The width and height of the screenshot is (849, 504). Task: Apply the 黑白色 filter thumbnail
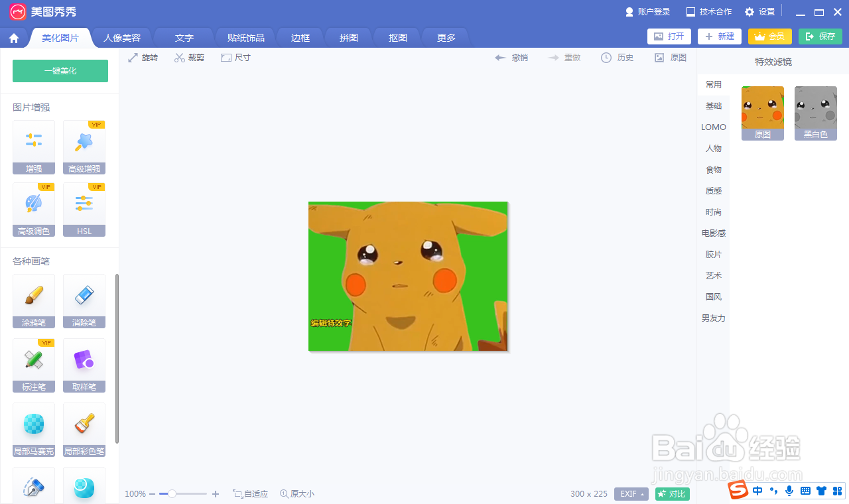click(x=816, y=113)
